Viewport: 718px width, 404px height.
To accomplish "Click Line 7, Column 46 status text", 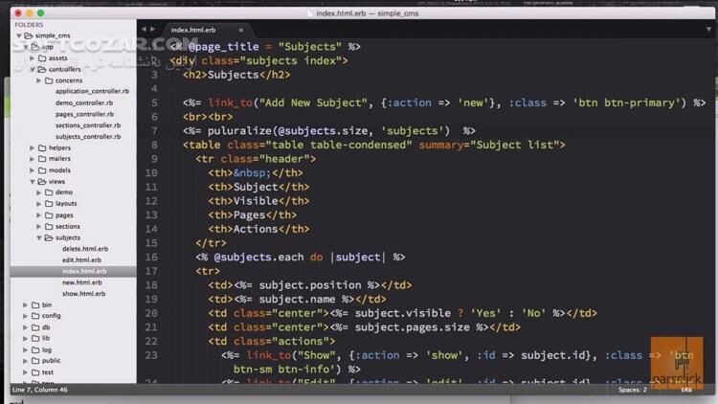I will [40, 390].
